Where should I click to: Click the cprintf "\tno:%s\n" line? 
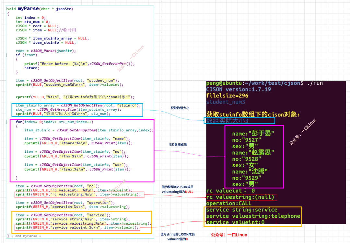(x=76, y=156)
